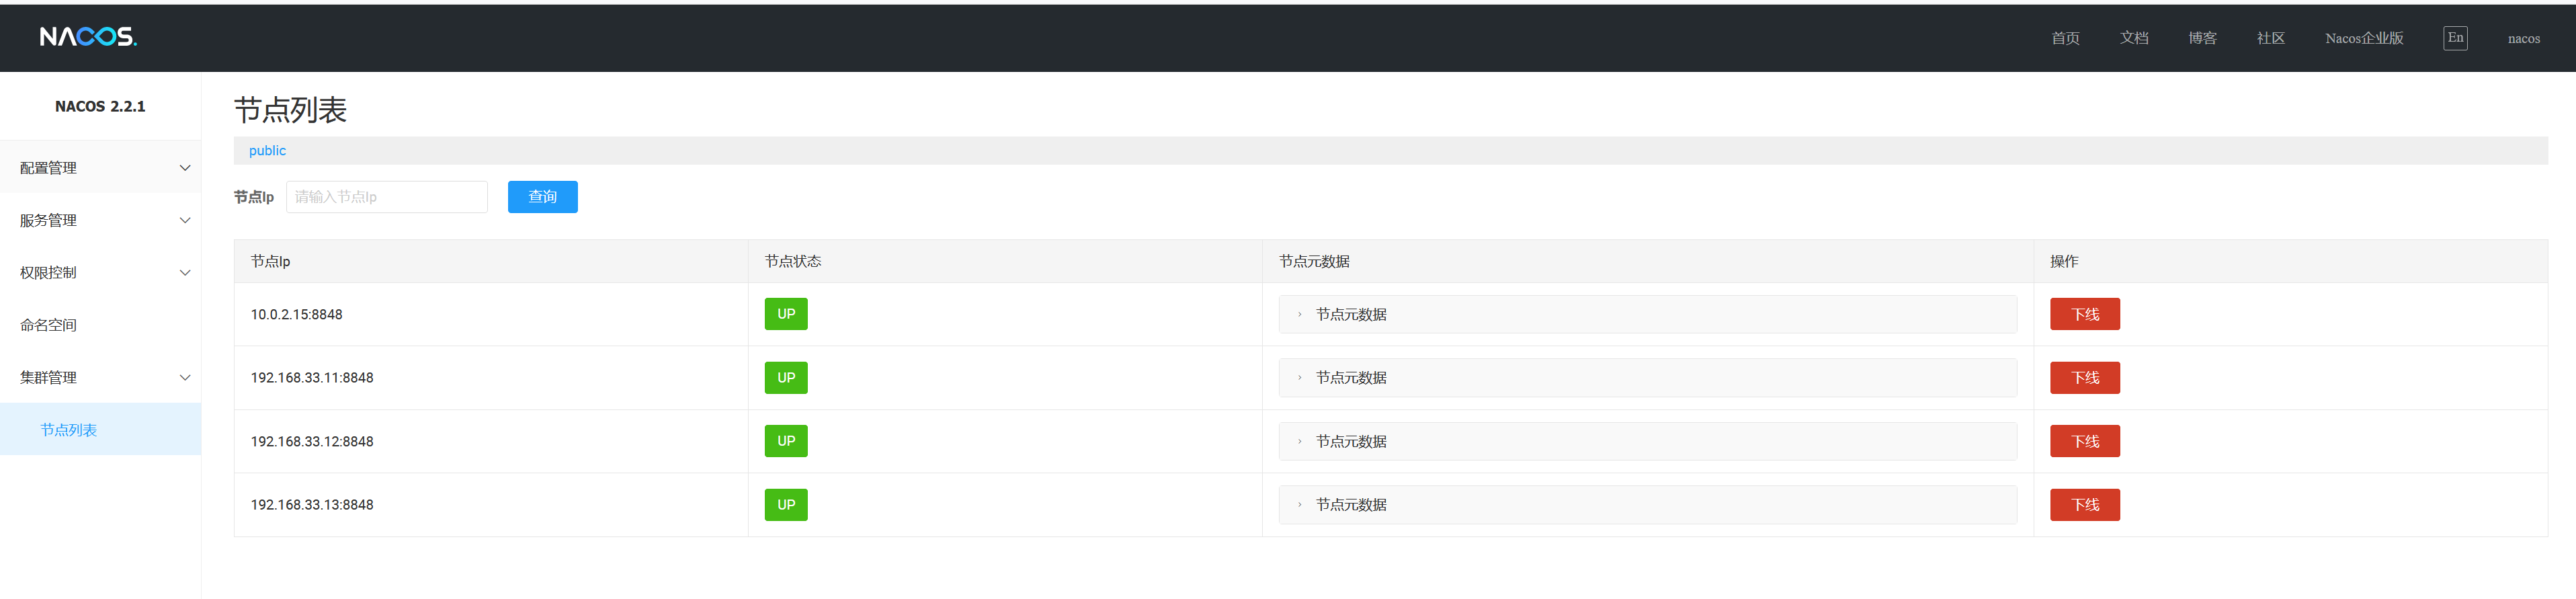The image size is (2576, 599).
Task: Select the public namespace link
Action: [267, 151]
